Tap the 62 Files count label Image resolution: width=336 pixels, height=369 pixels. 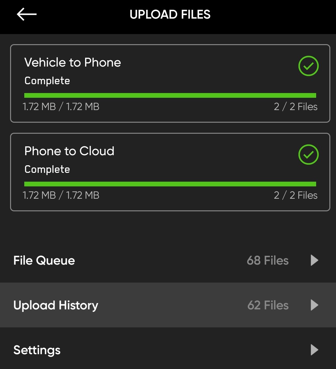pos(268,305)
